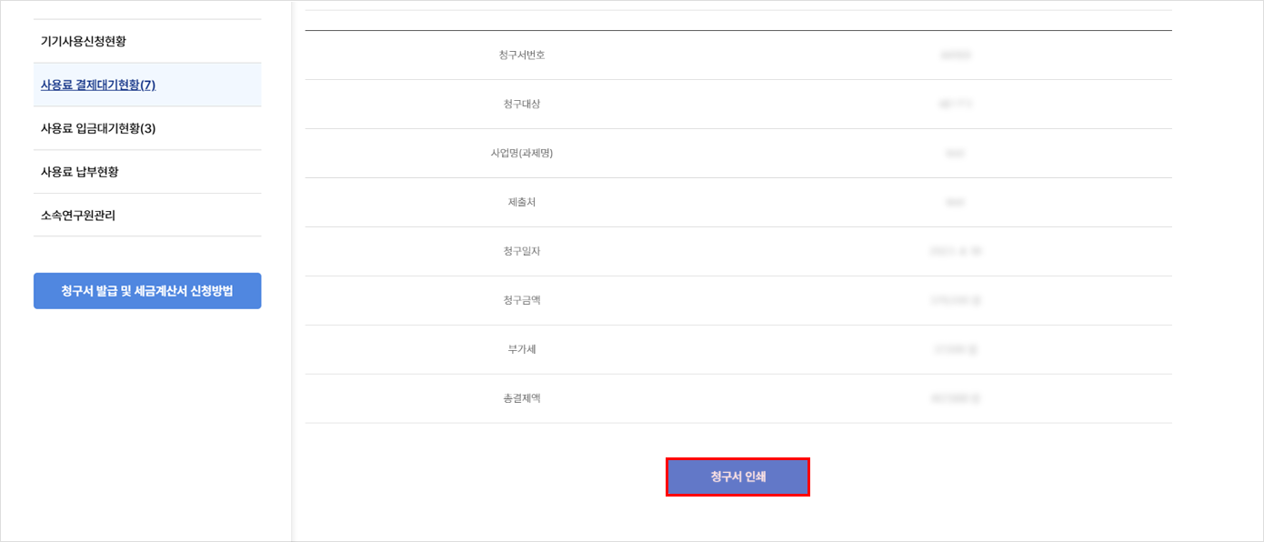This screenshot has width=1264, height=542.
Task: Open 청구서 발급 및 세금계산서 신청방법 guide
Action: tap(146, 291)
